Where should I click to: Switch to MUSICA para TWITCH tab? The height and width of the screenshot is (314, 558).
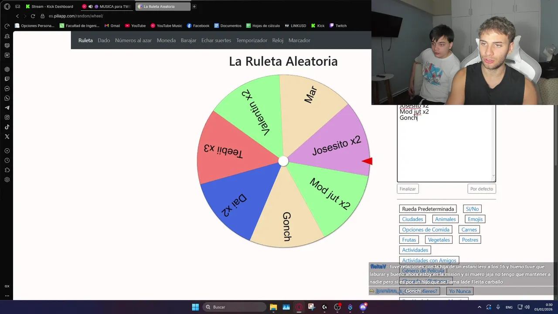click(106, 7)
